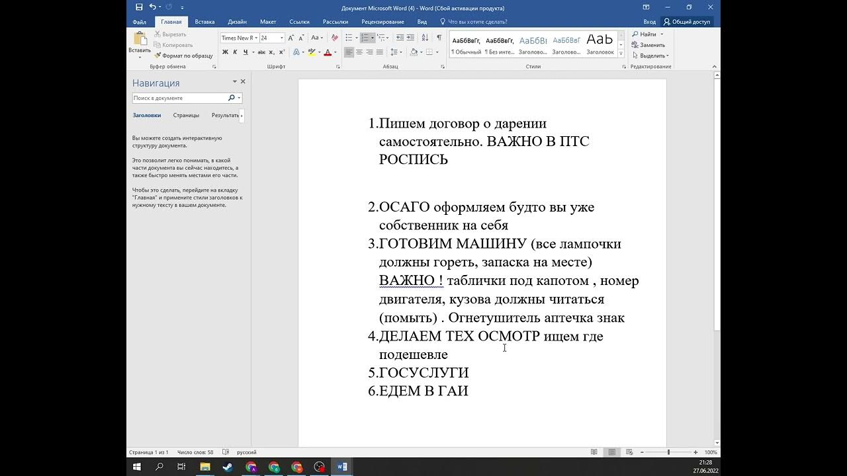Viewport: 847px width, 476px height.
Task: Open the borders dropdown
Action: (x=437, y=52)
